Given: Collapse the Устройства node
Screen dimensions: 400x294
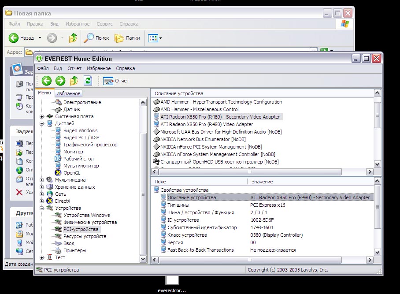Looking at the screenshot, I should (x=41, y=208).
